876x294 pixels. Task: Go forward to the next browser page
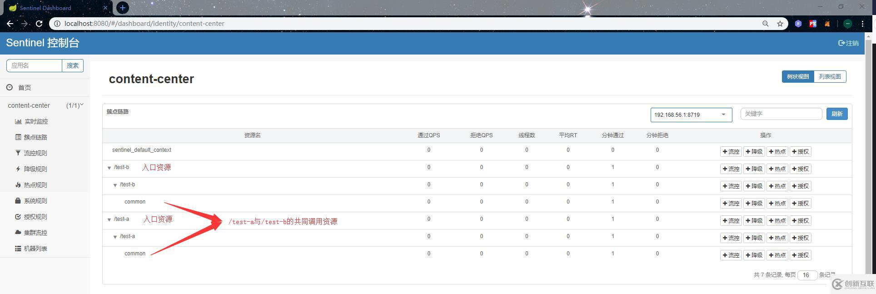point(25,24)
